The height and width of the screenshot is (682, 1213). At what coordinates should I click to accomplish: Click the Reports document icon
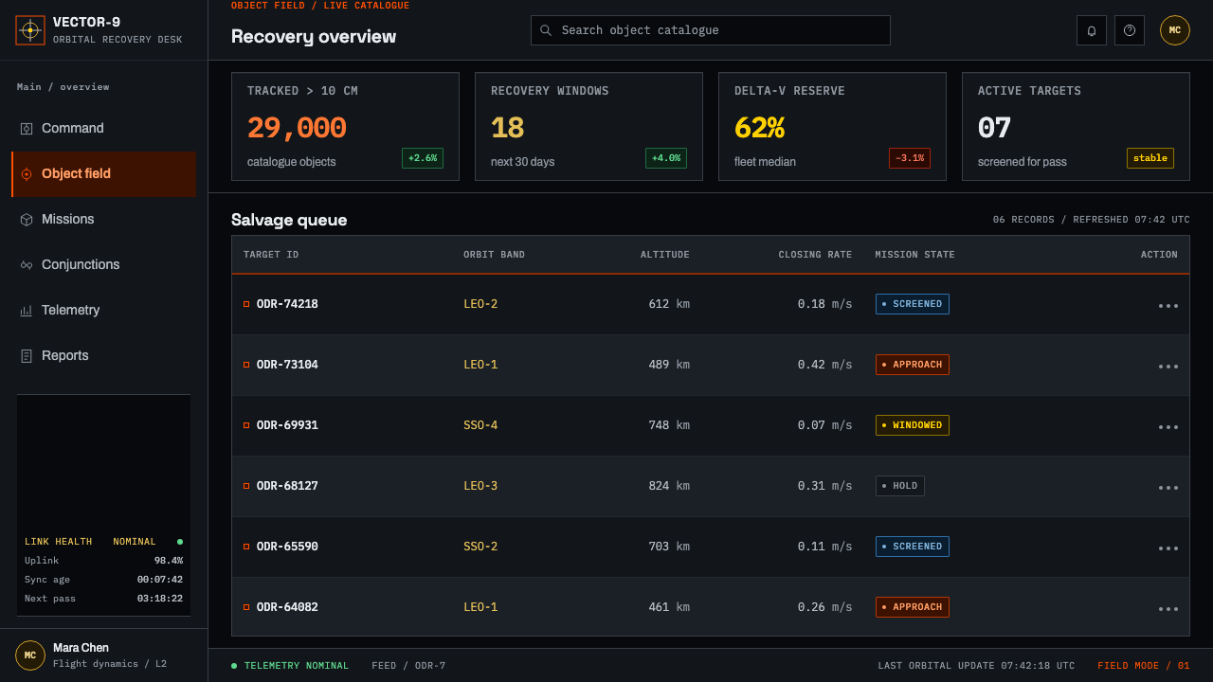[27, 356]
